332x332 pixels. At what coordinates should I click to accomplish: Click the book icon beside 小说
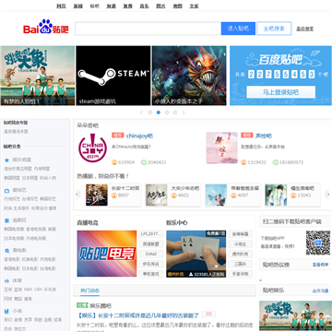6,311
